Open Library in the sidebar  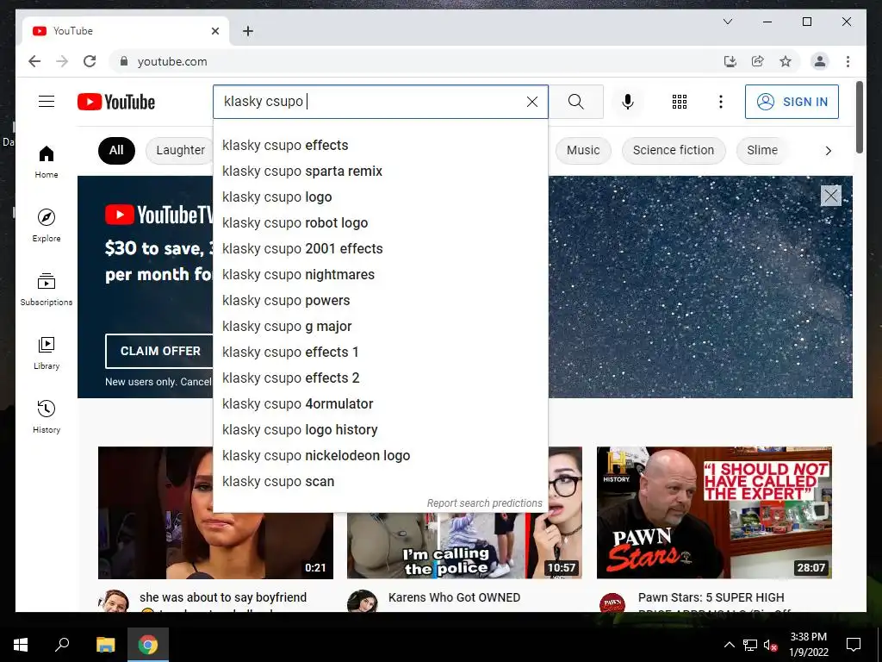tap(47, 353)
